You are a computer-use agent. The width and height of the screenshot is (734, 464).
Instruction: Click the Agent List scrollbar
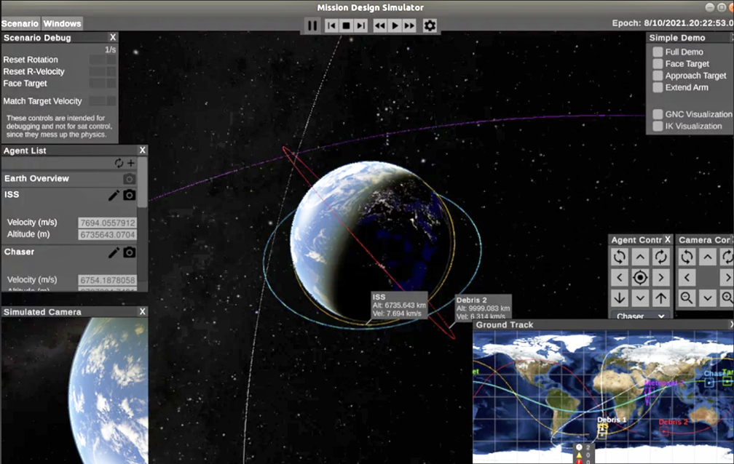point(143,183)
